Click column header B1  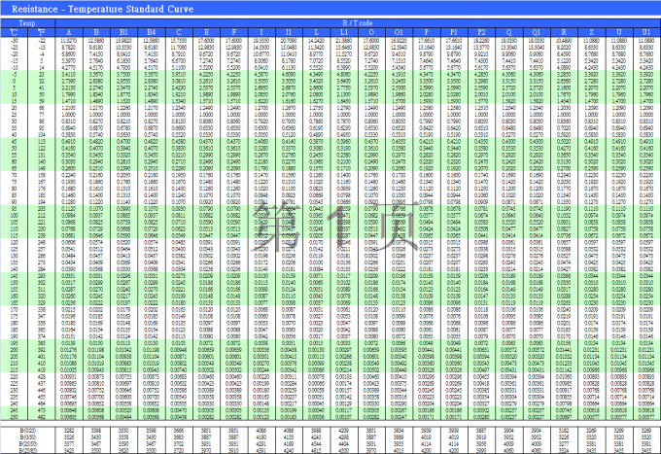123,30
